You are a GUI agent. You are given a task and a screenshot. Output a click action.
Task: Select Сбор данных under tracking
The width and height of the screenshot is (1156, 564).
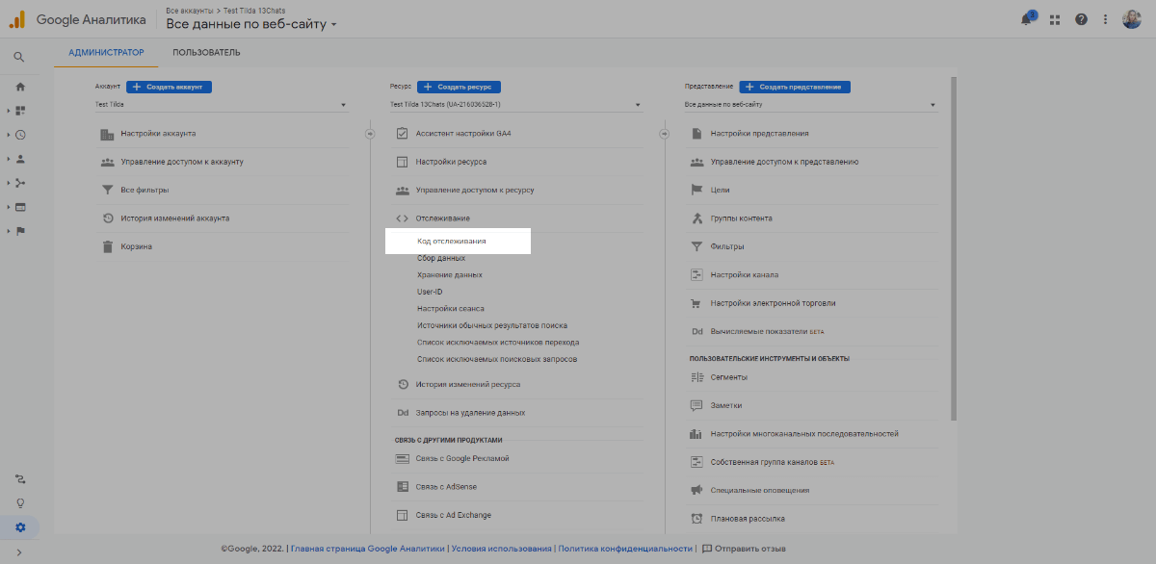[x=441, y=258]
